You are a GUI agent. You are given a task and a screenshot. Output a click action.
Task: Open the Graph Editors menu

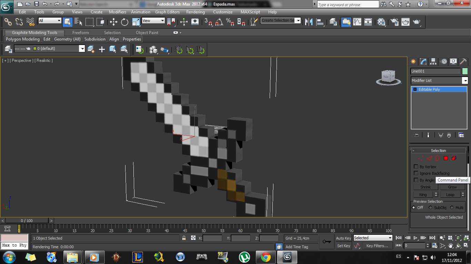pyautogui.click(x=167, y=12)
